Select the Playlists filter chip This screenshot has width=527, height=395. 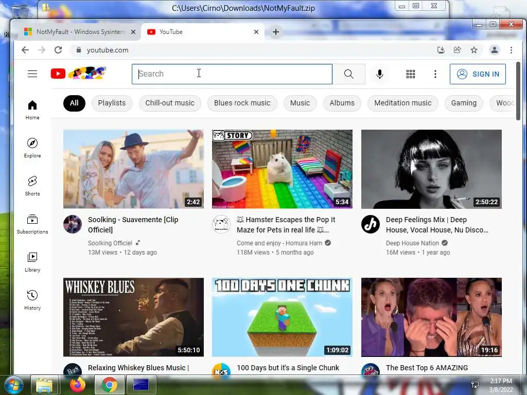(x=112, y=103)
